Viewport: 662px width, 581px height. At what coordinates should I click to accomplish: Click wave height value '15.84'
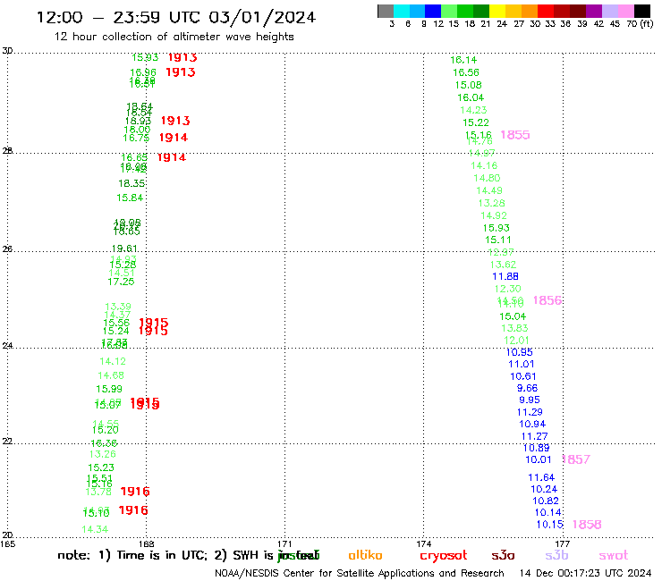[130, 198]
